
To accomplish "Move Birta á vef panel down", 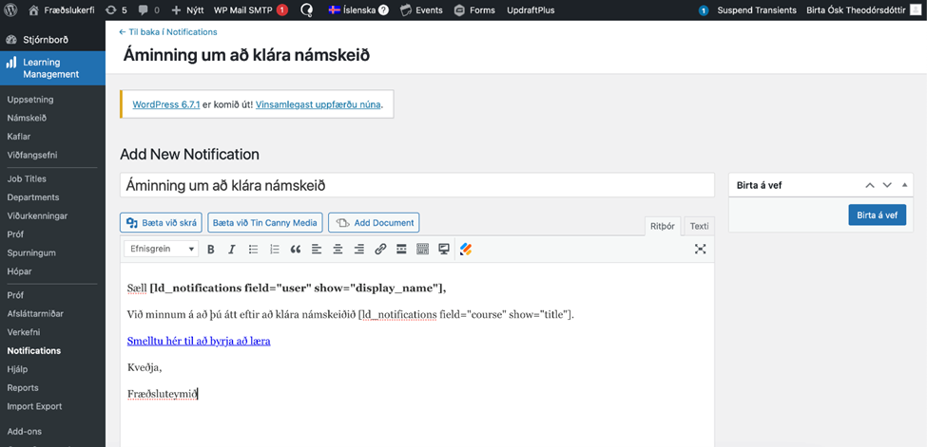I will tap(887, 186).
